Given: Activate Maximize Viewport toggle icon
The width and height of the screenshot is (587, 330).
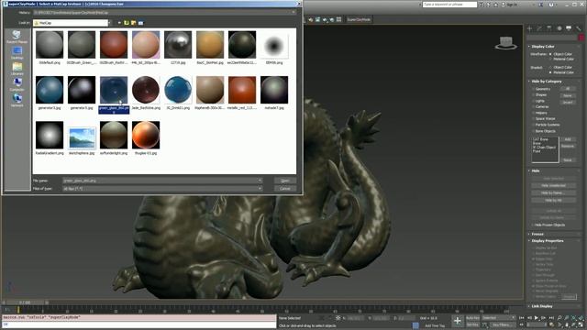Looking at the screenshot, I should tap(581, 324).
